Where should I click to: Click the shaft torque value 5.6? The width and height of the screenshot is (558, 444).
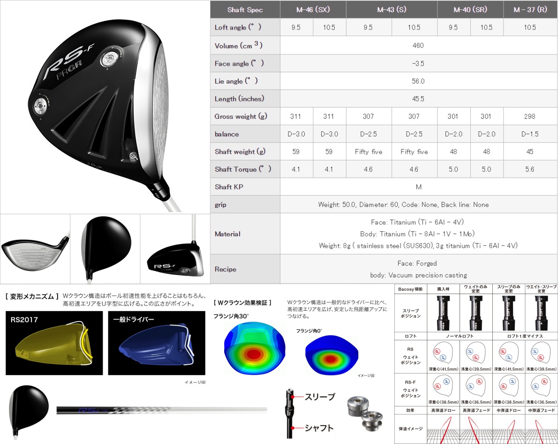(x=530, y=169)
